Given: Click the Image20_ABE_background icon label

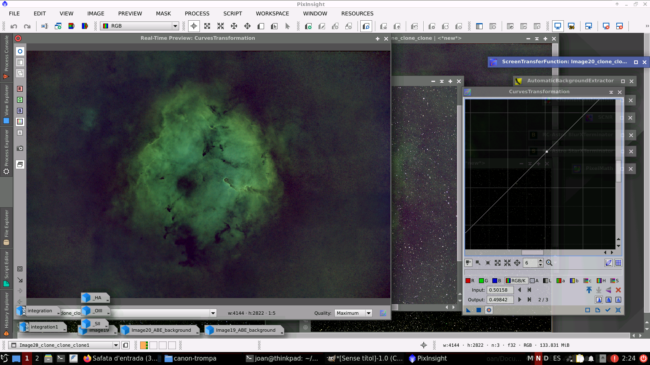Looking at the screenshot, I should point(161,330).
